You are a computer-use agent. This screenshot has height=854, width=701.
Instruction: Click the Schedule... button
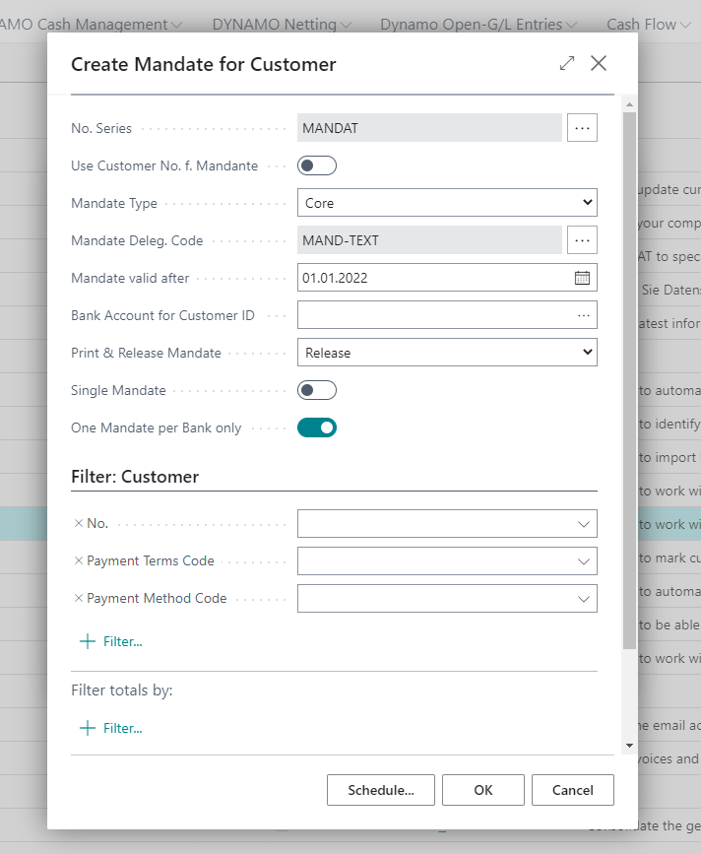381,790
